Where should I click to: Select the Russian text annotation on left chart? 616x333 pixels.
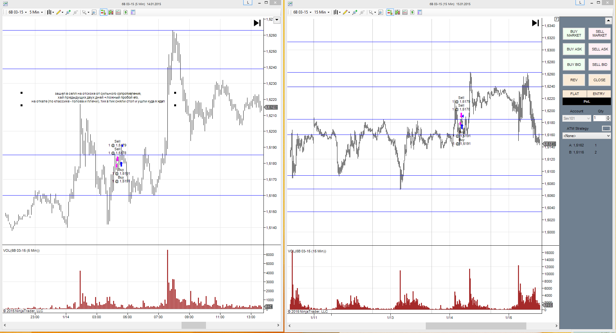pos(98,98)
